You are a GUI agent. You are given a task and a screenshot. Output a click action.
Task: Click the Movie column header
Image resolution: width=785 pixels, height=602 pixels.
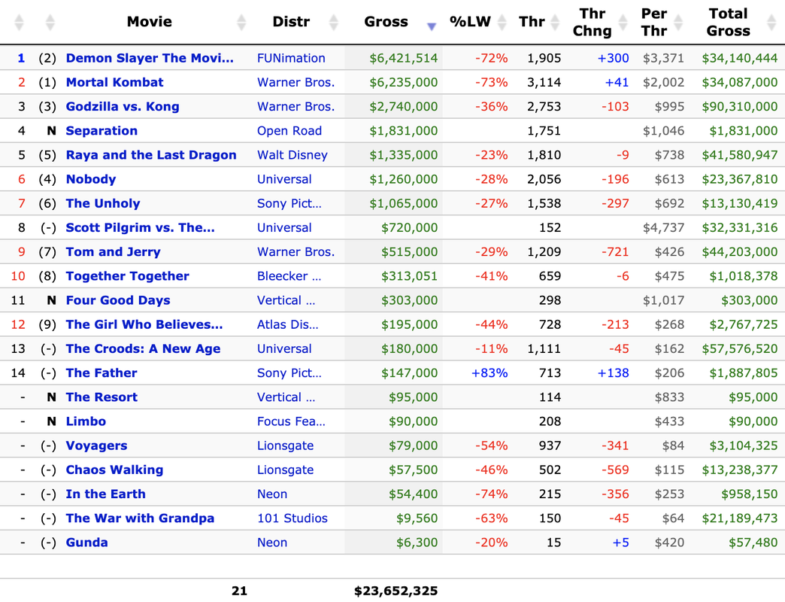[149, 22]
